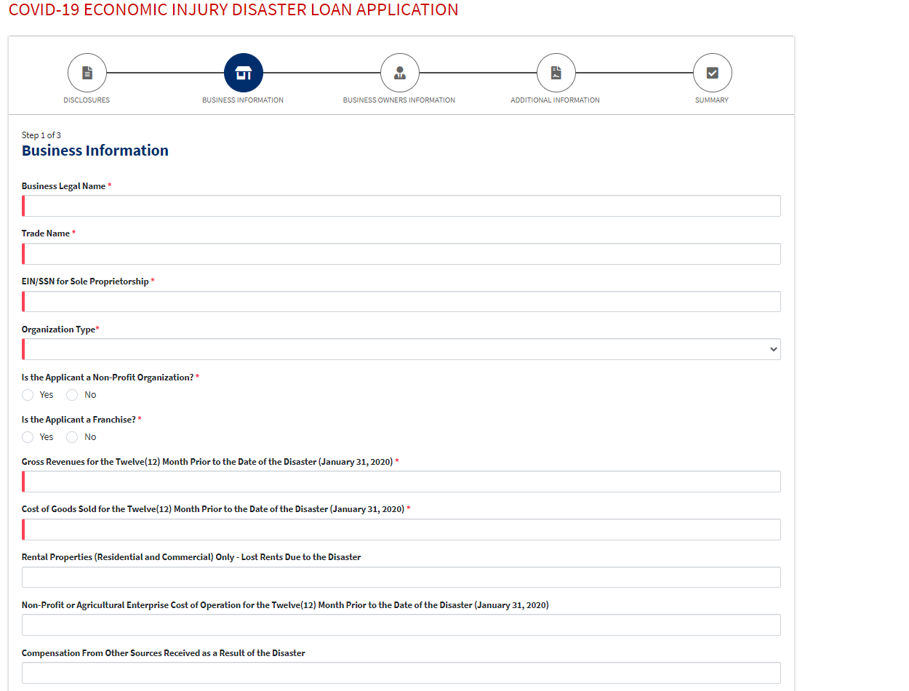The width and height of the screenshot is (909, 691).
Task: Focus Compensation From Other Sources field
Action: pyautogui.click(x=401, y=673)
